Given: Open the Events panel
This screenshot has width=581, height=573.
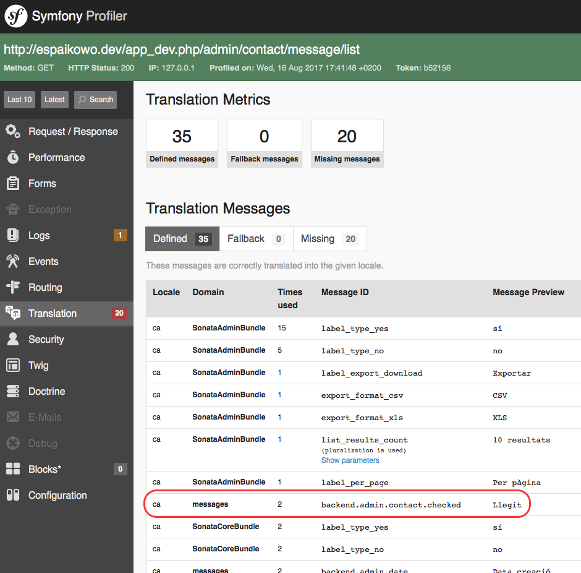Looking at the screenshot, I should pyautogui.click(x=67, y=261).
